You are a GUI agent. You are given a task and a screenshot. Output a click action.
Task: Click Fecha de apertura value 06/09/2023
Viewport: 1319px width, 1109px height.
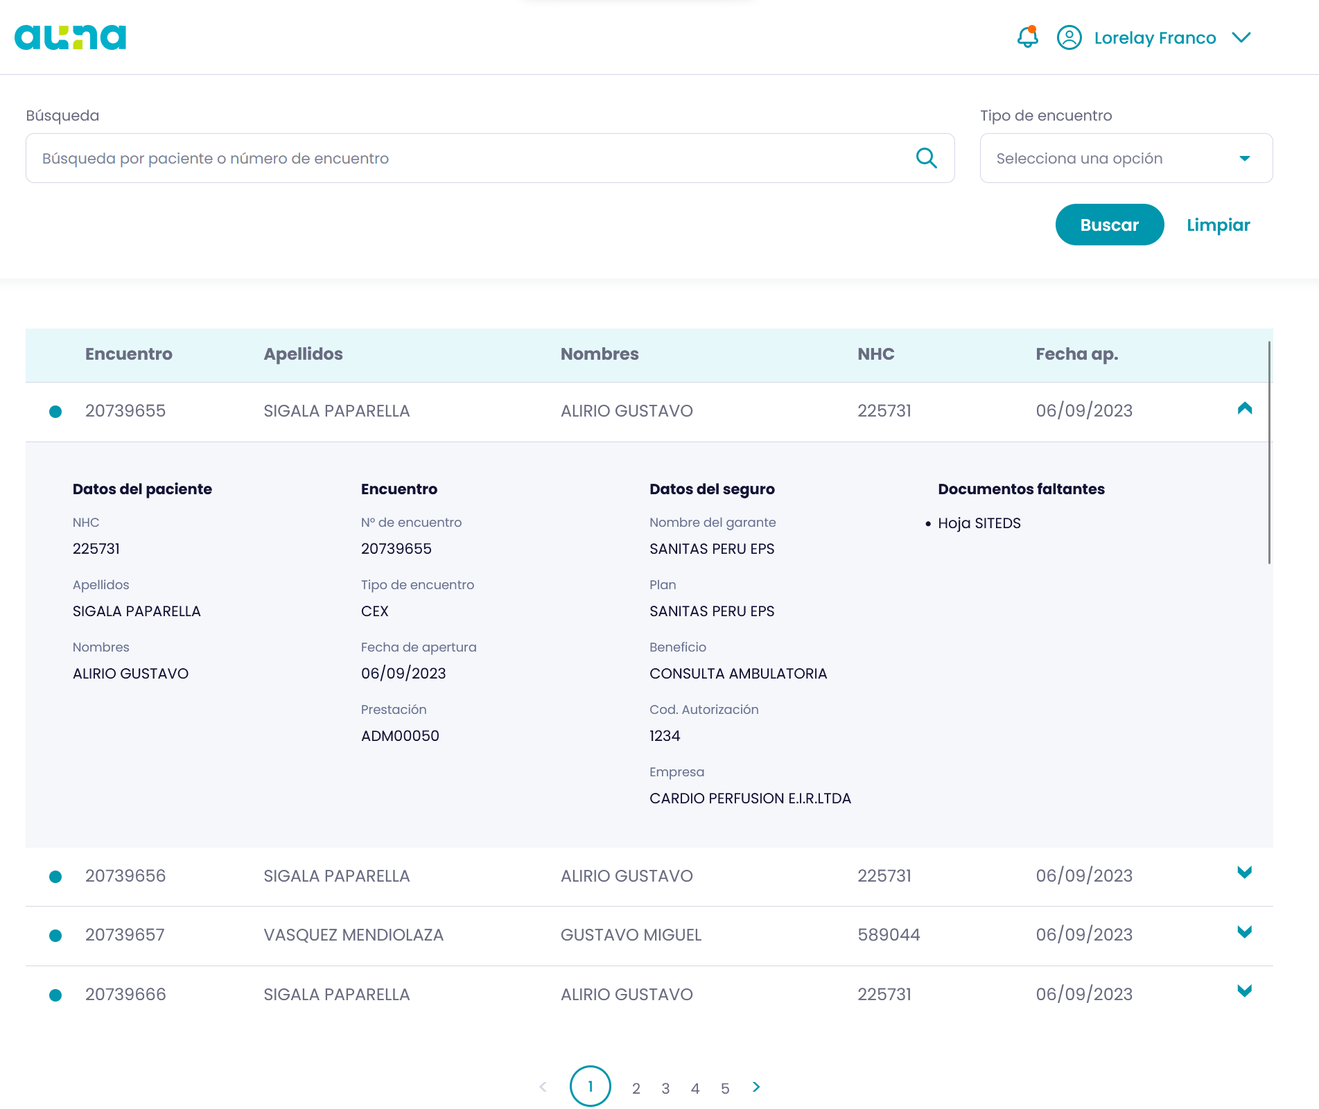point(403,674)
